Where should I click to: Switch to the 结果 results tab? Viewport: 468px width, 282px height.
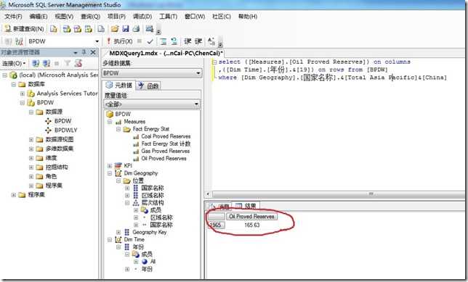246,206
